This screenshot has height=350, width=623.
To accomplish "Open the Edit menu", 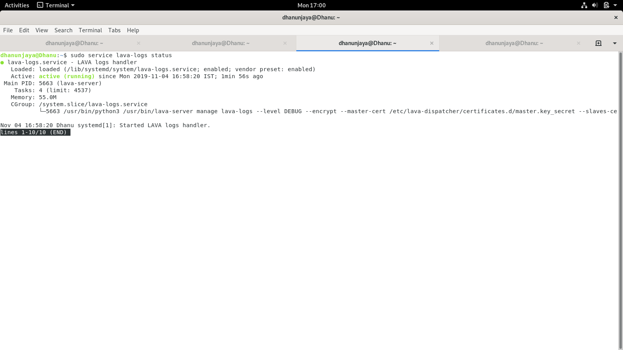I will [24, 30].
